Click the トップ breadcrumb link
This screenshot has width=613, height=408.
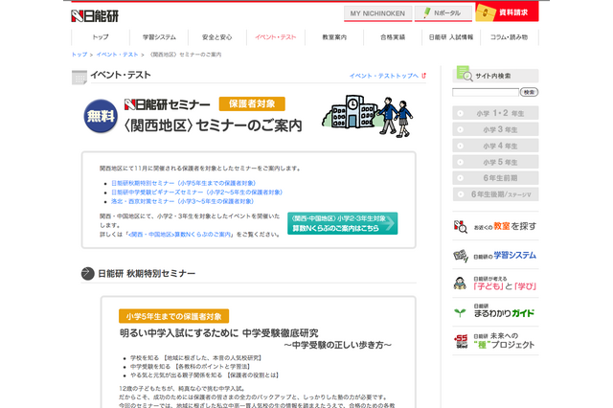[x=79, y=55]
